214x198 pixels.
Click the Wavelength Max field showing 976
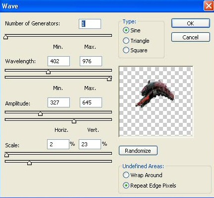[x=91, y=61]
